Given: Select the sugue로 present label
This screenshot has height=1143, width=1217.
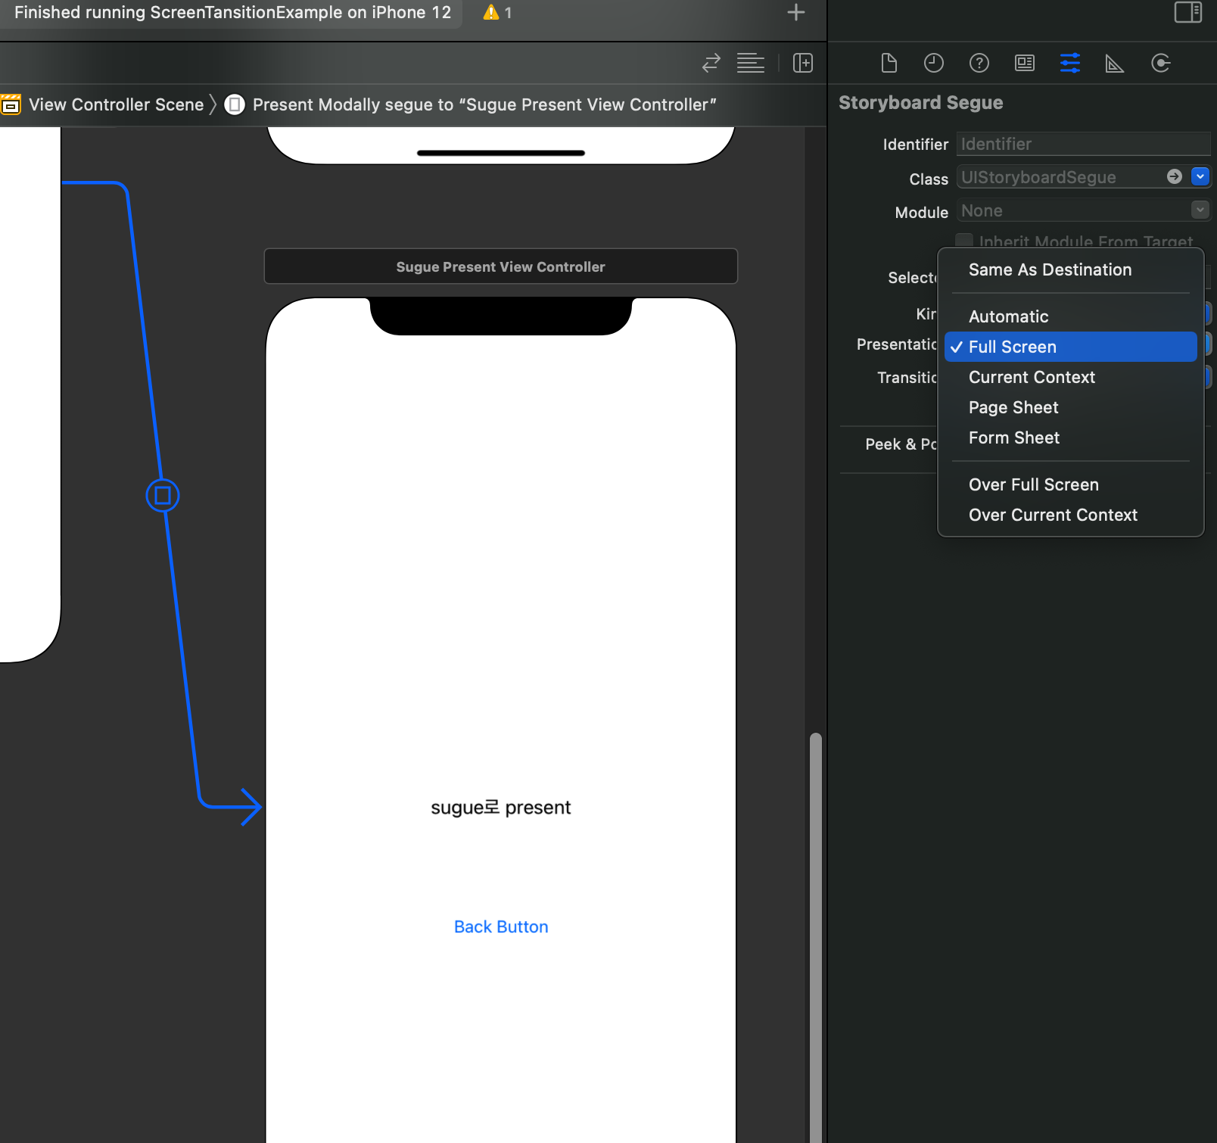Looking at the screenshot, I should coord(501,807).
